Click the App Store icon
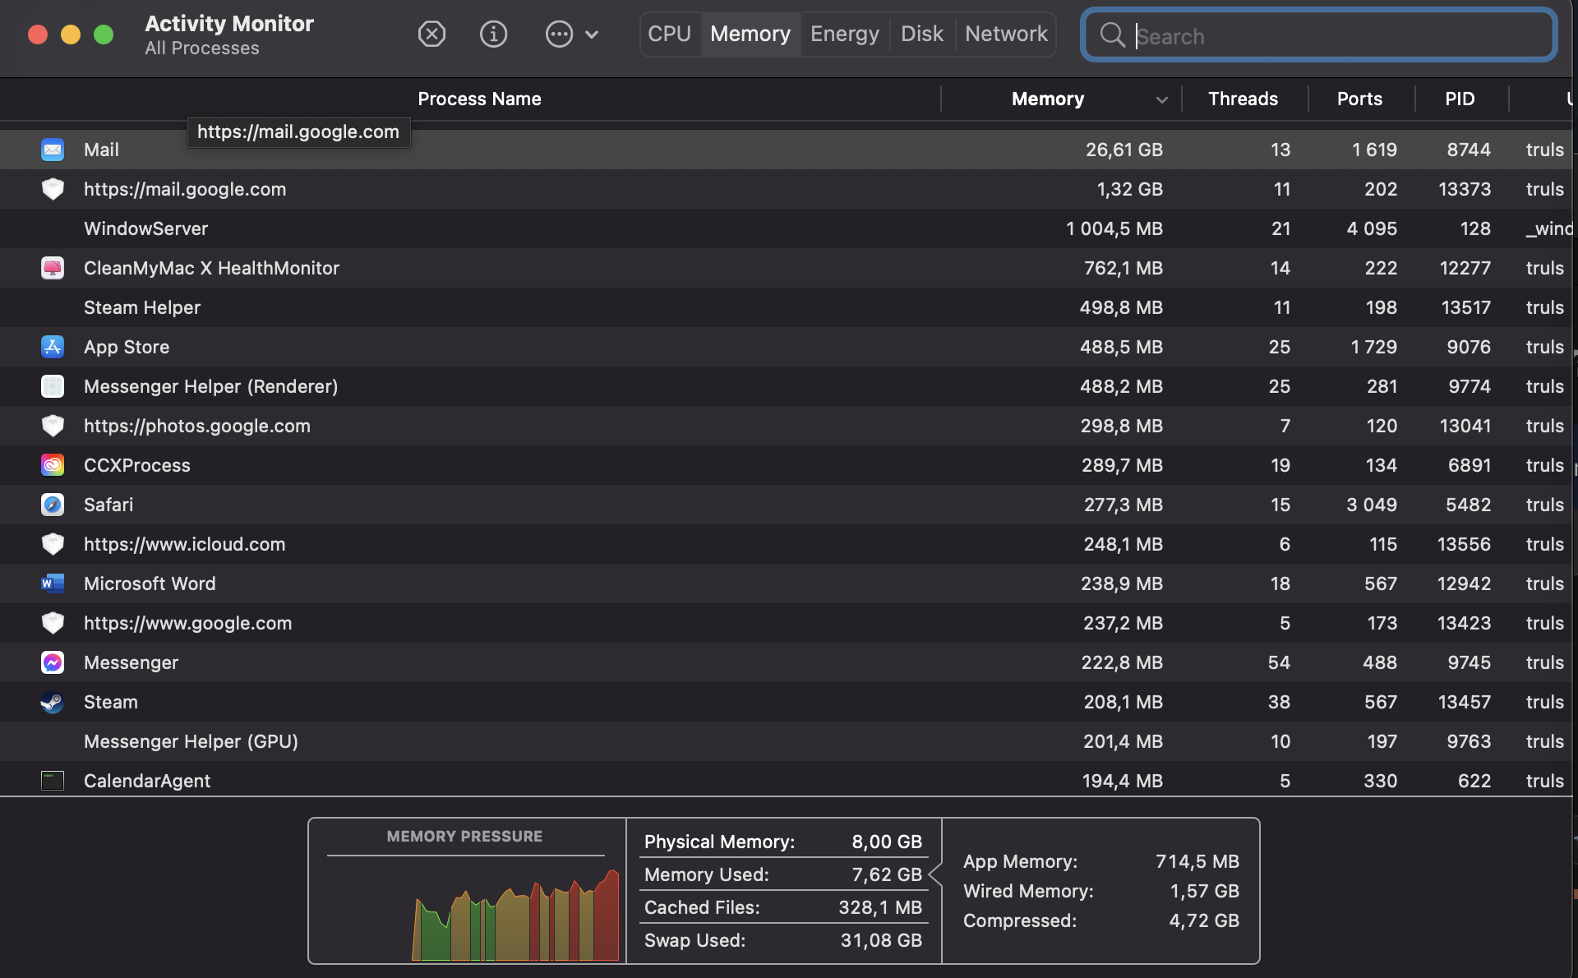This screenshot has width=1578, height=978. coord(51,346)
